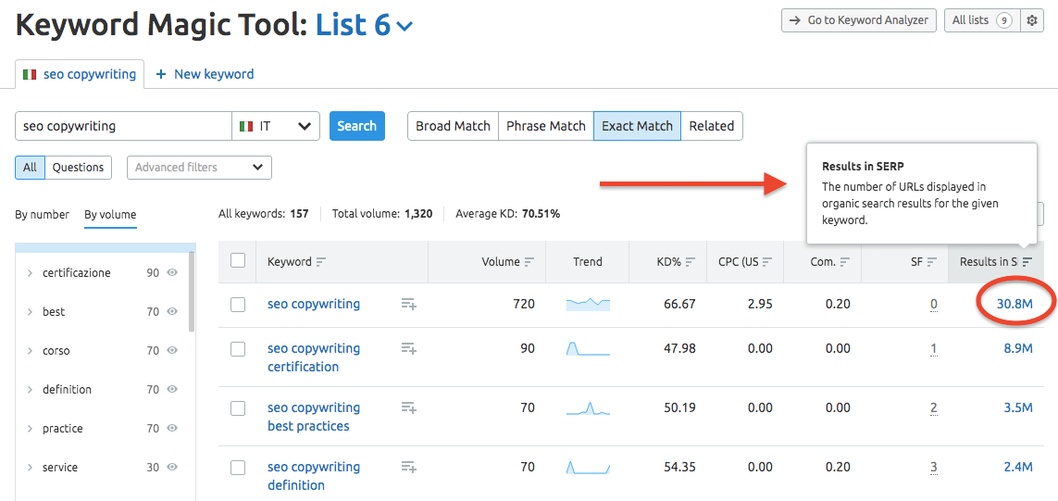Sort by CPC column sort icon
The image size is (1058, 501).
point(768,262)
